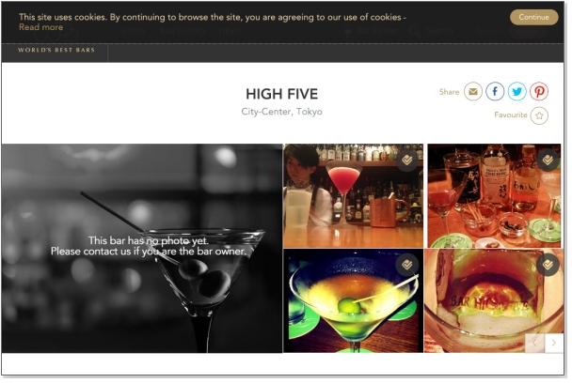Open the Bar Finder menu item
The image size is (572, 383).
(372, 31)
